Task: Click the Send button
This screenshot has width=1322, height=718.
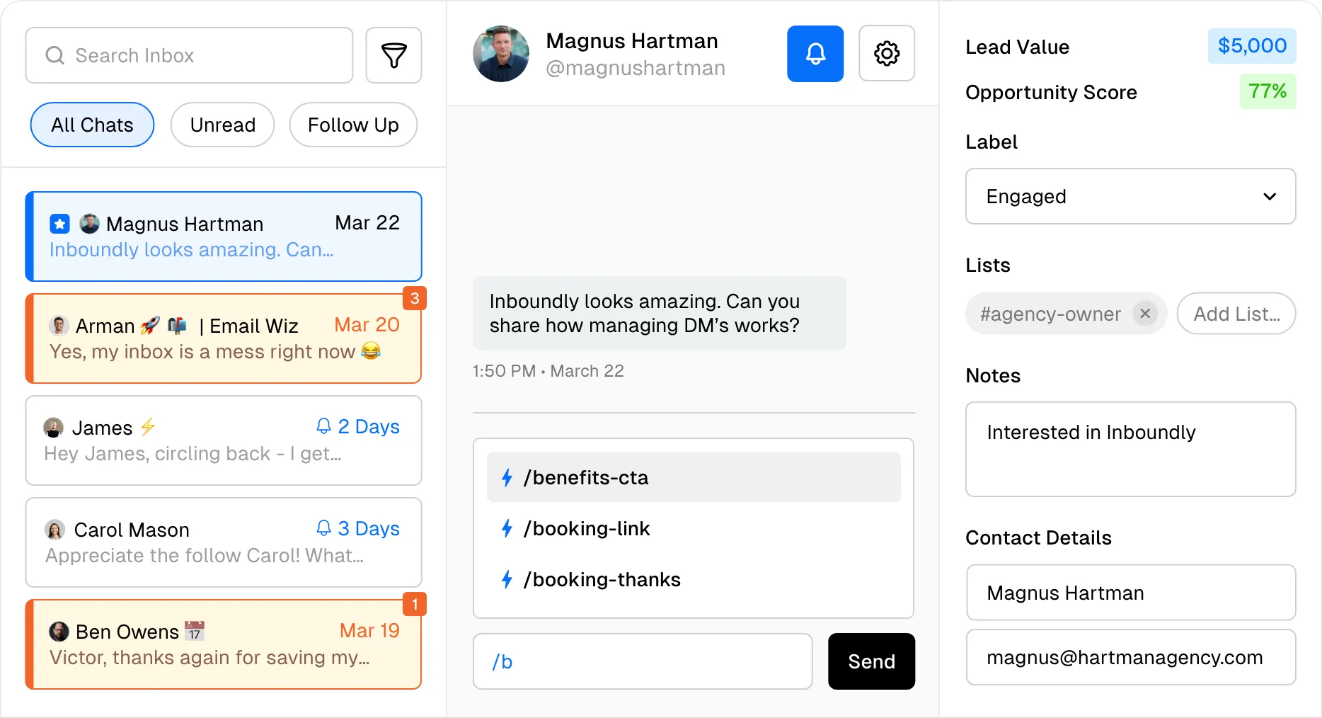Action: point(871,661)
